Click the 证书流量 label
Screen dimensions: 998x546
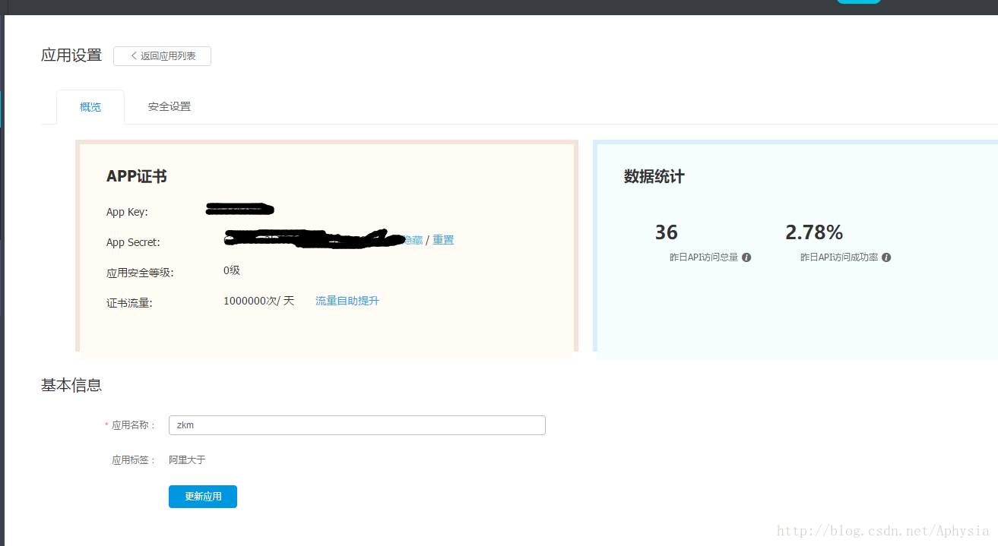click(x=129, y=303)
